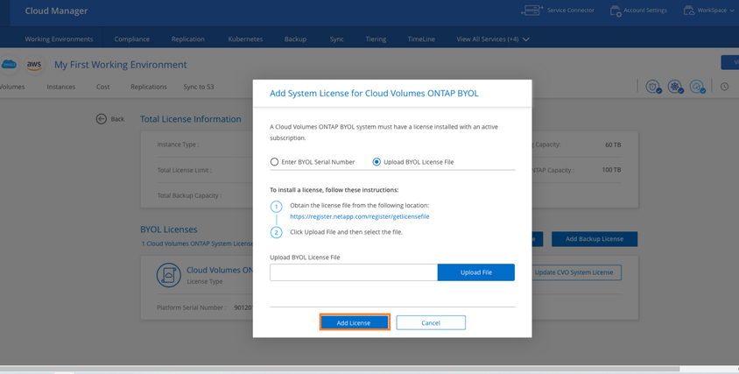Click the blue cloud ONTAP icon
The image size is (739, 374).
(9, 65)
